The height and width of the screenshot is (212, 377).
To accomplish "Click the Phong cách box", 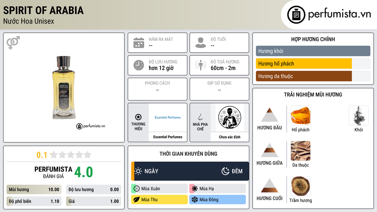I will [158, 89].
